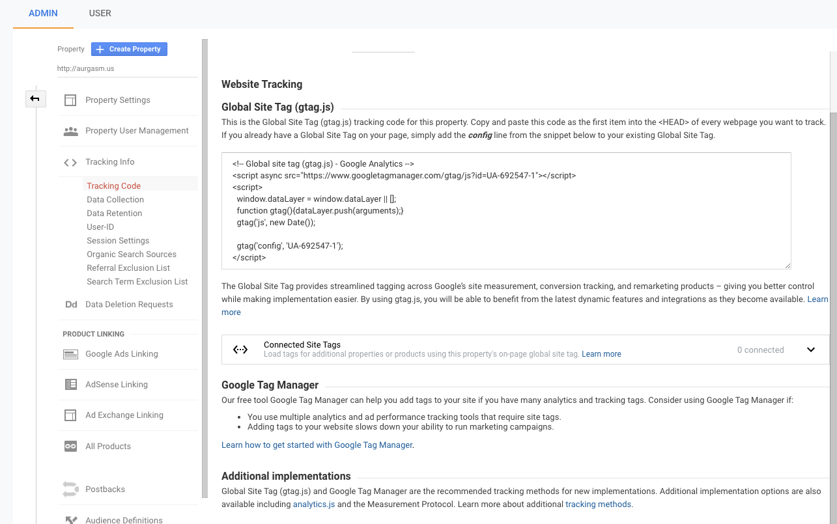Click the All Products link icon
This screenshot has height=524, width=837.
(x=70, y=447)
